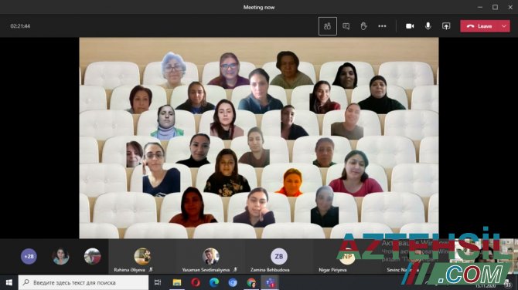Screen dimensions: 518x290
Task: Open File Explorer from the taskbar
Action: (177, 282)
